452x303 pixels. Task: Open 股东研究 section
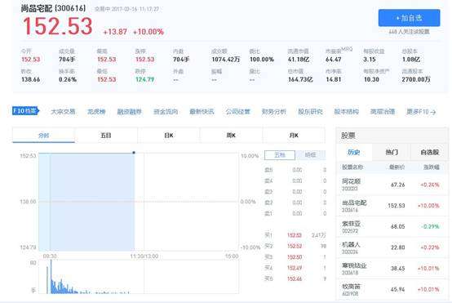(310, 112)
